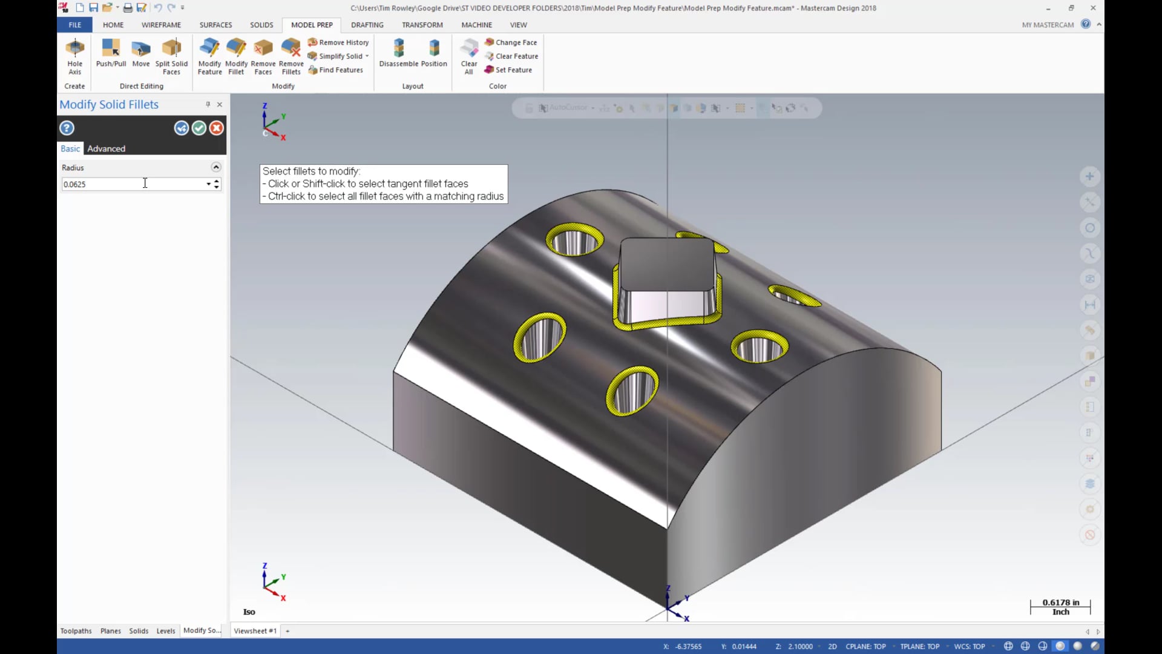Screen dimensions: 1162x654
Task: Decrease the Radius value with down stepper
Action: pos(216,187)
